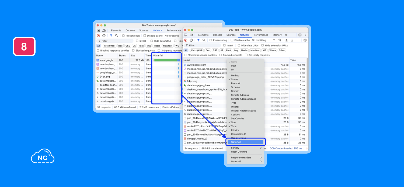The height and width of the screenshot is (187, 404).
Task: Click green waterfall bar for www.google row
Action: point(166,60)
